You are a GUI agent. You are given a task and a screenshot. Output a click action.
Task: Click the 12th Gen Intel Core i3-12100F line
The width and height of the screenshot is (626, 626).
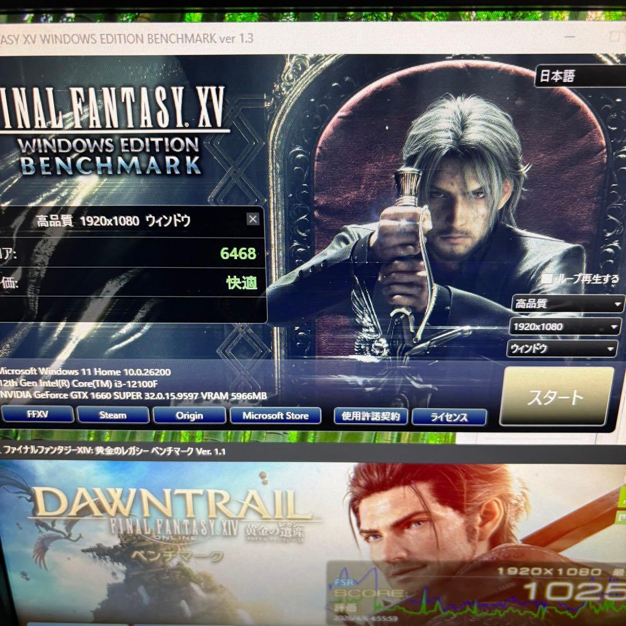pos(79,384)
